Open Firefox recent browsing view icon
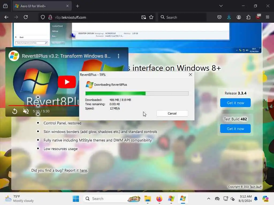 tap(5, 6)
